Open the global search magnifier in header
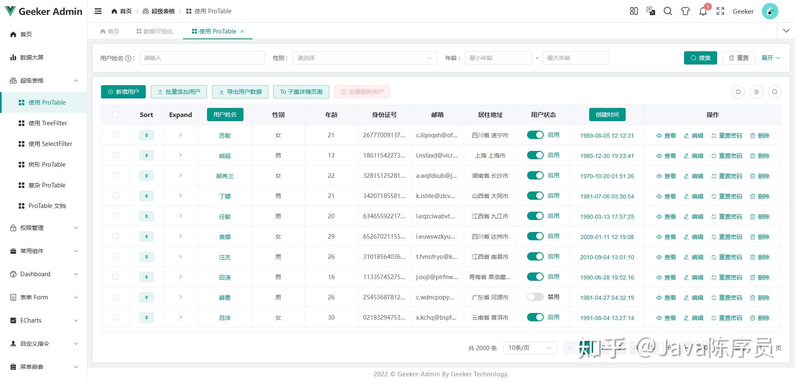The height and width of the screenshot is (380, 795). tap(667, 11)
